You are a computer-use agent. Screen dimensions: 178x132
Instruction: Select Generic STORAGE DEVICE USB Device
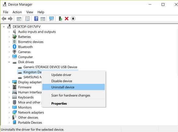(50, 67)
